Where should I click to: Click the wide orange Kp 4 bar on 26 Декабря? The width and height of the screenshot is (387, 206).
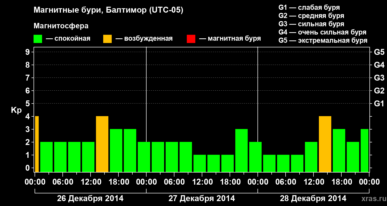pos(102,144)
